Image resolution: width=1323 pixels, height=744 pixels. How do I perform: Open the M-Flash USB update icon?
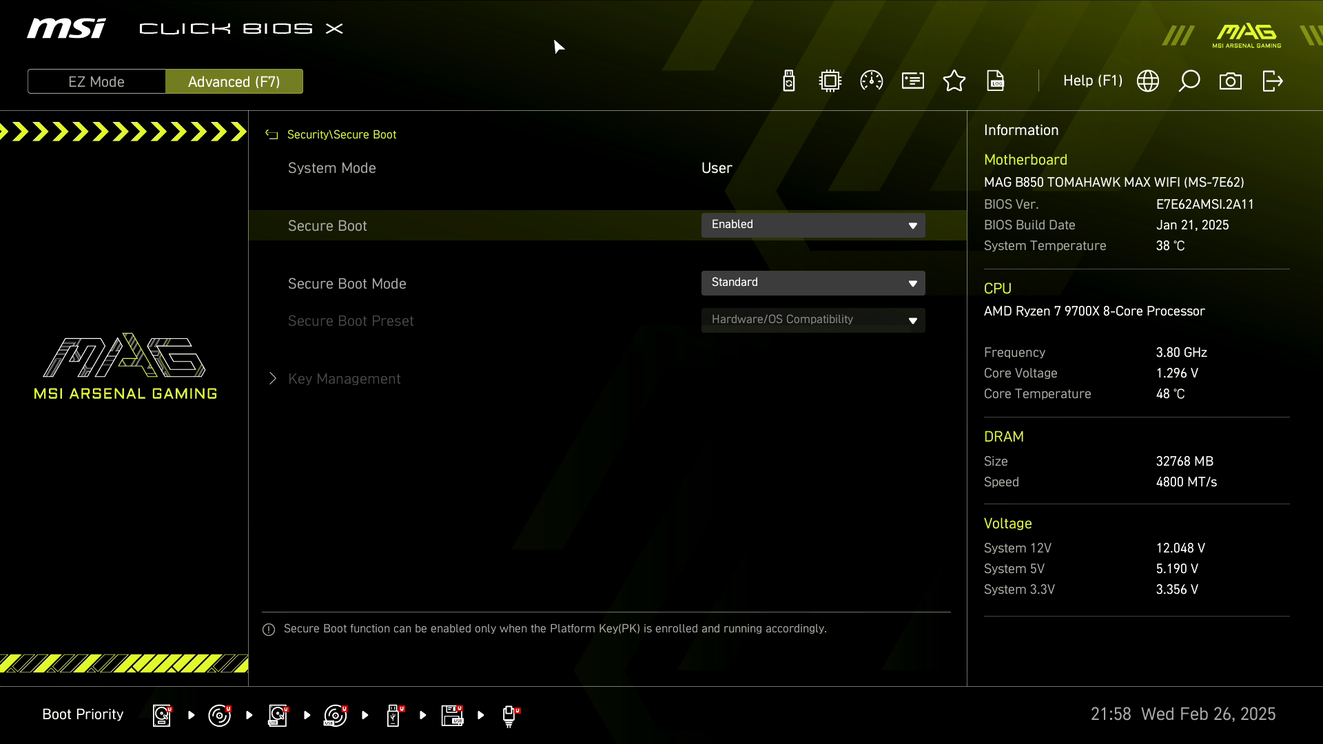tap(789, 81)
